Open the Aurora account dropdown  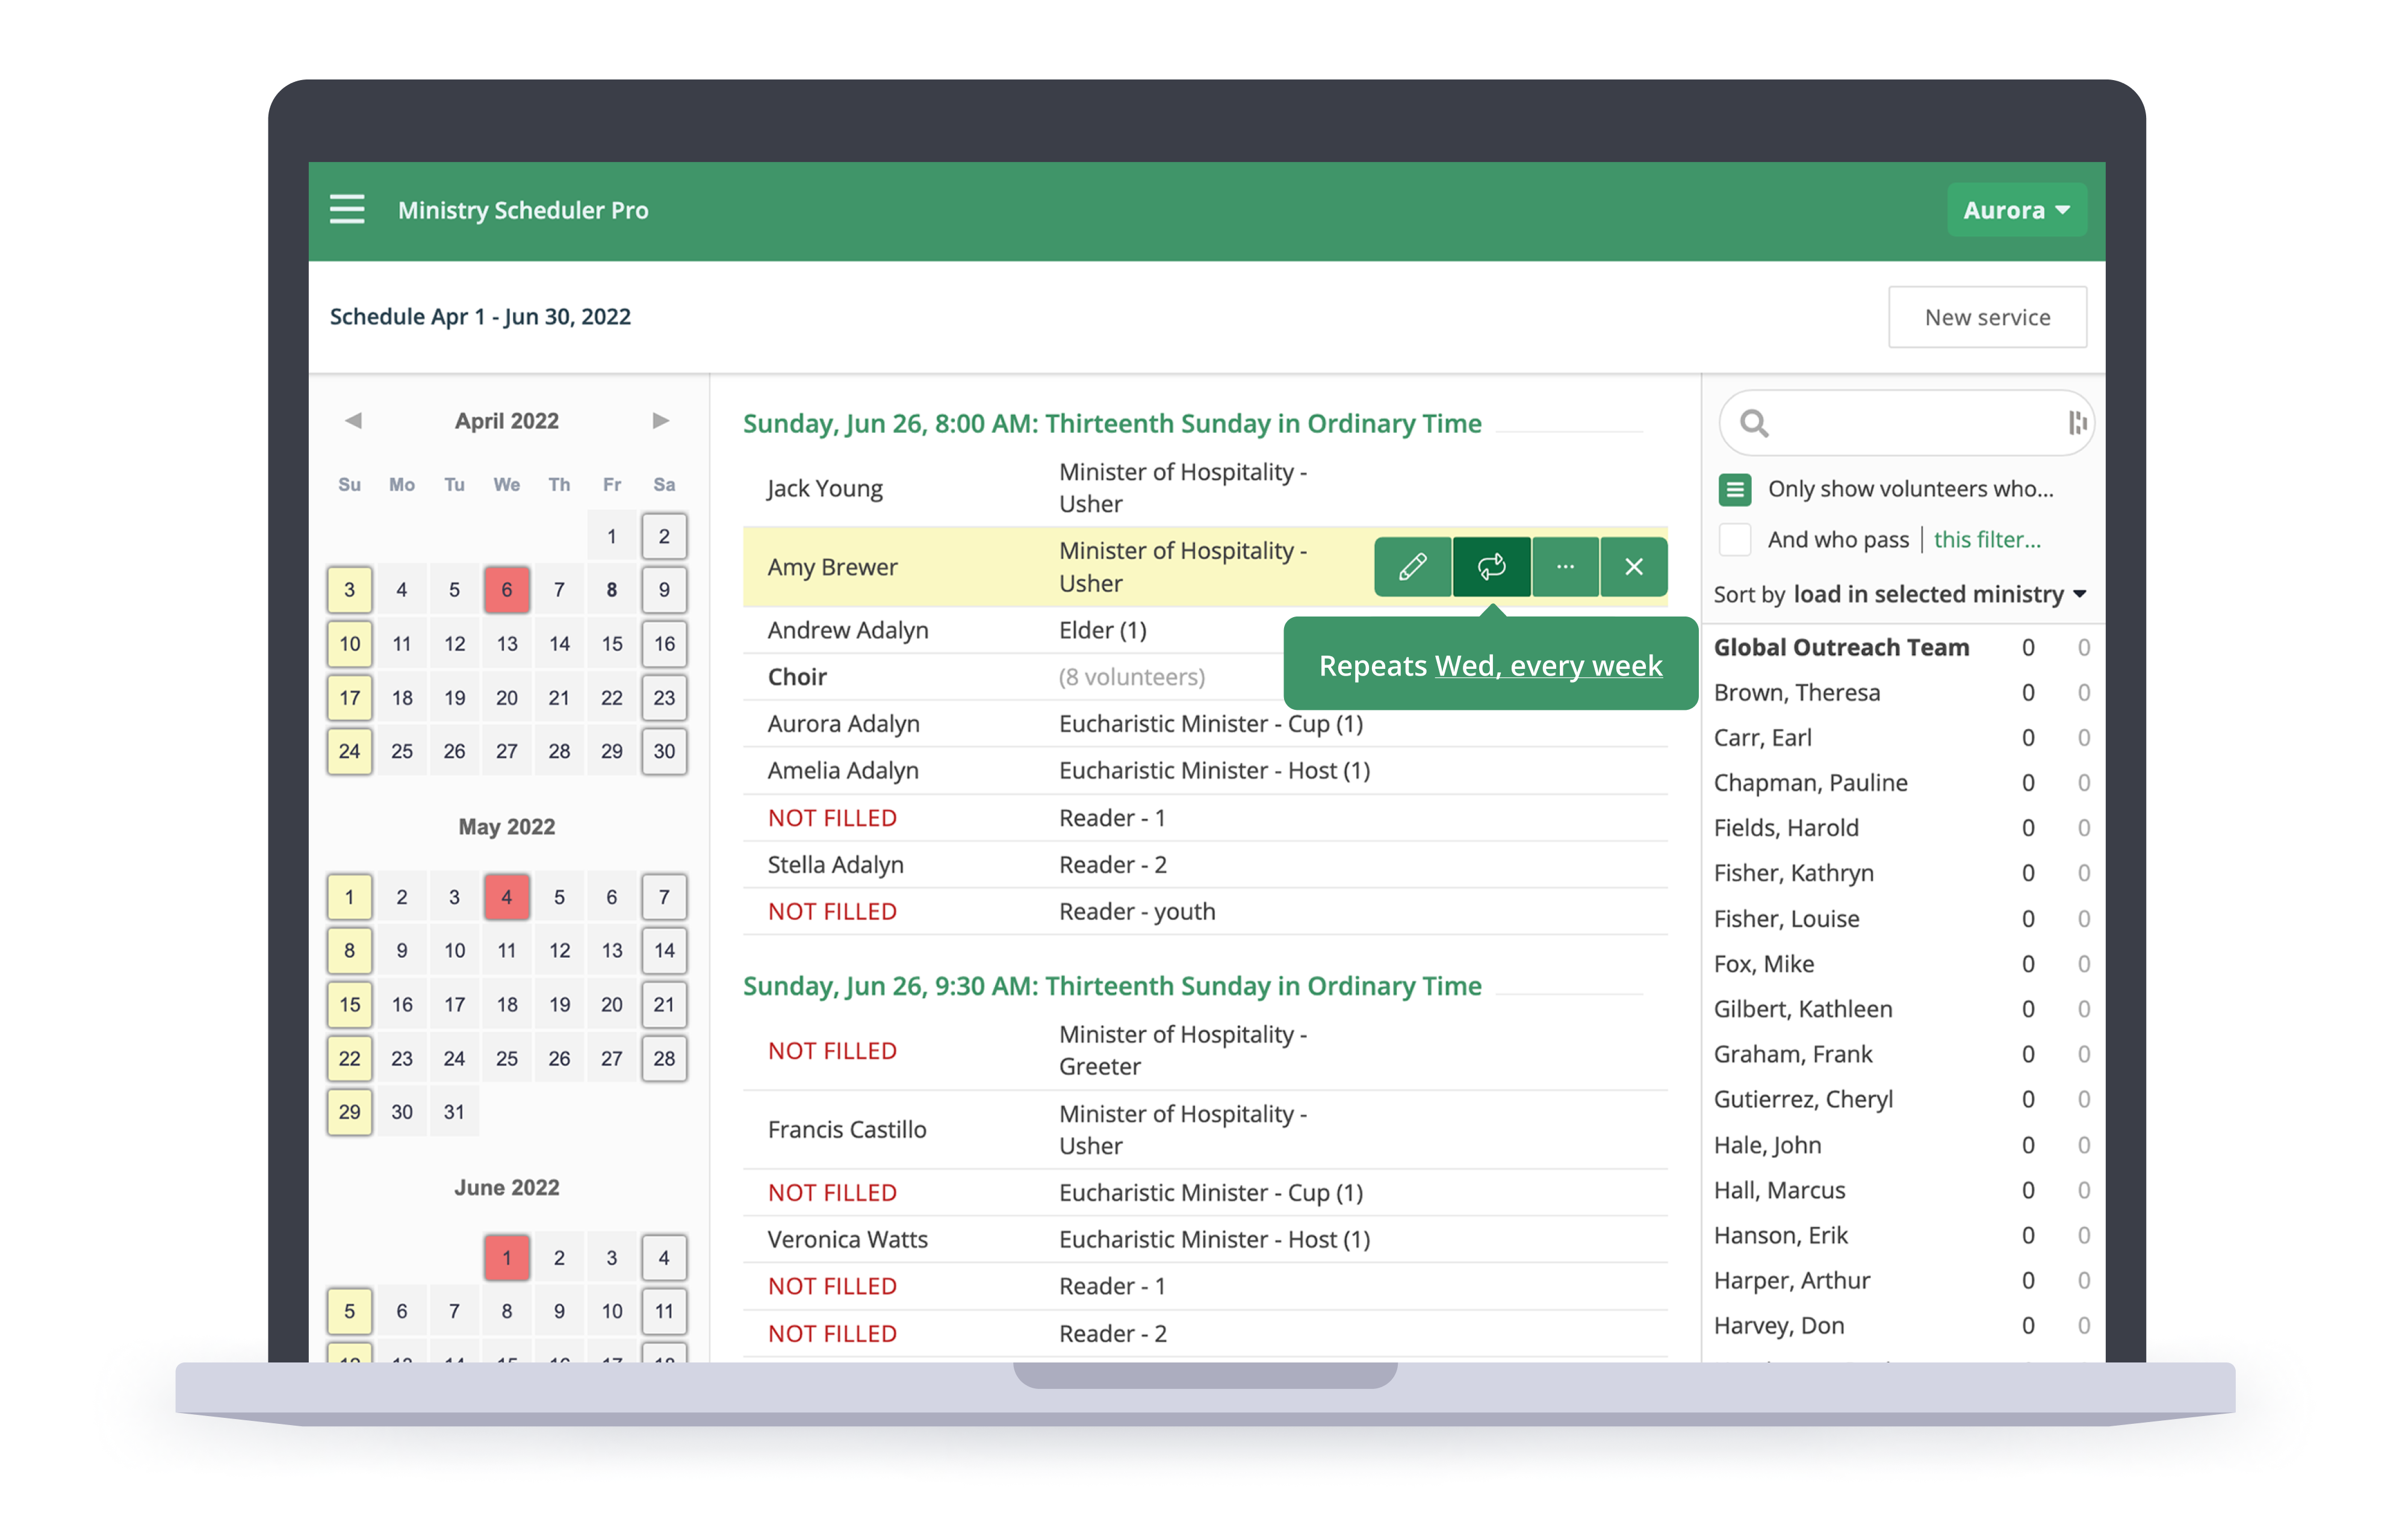click(x=2016, y=209)
